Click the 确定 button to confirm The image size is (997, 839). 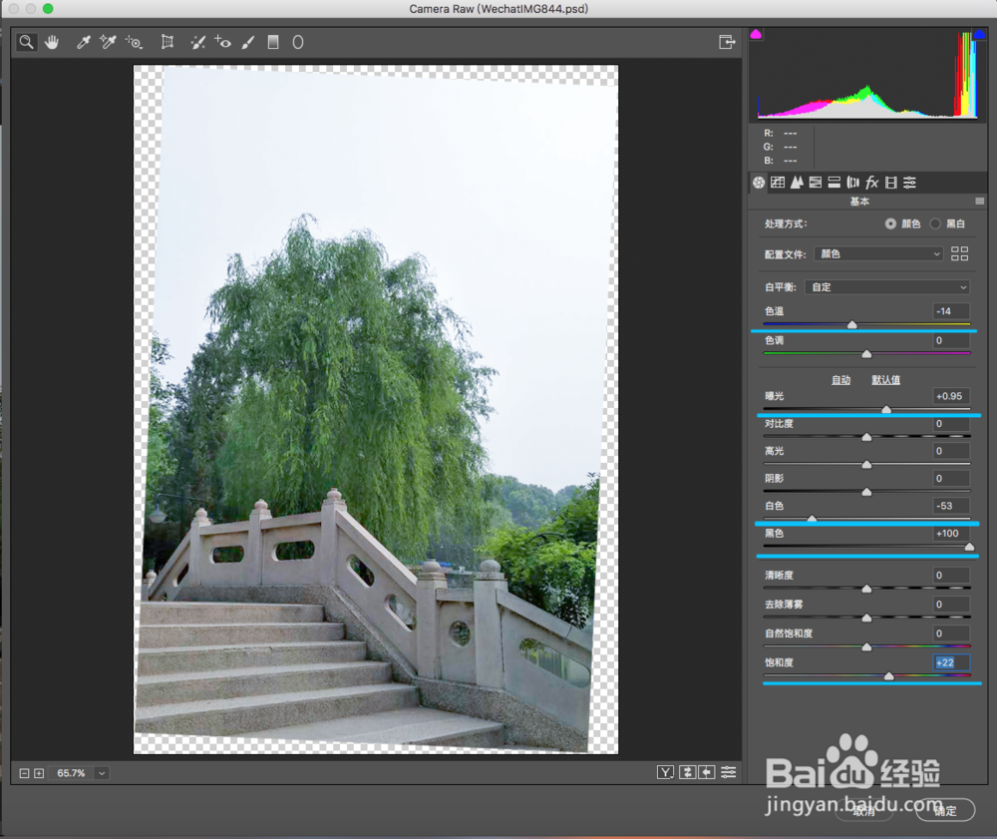click(x=945, y=810)
